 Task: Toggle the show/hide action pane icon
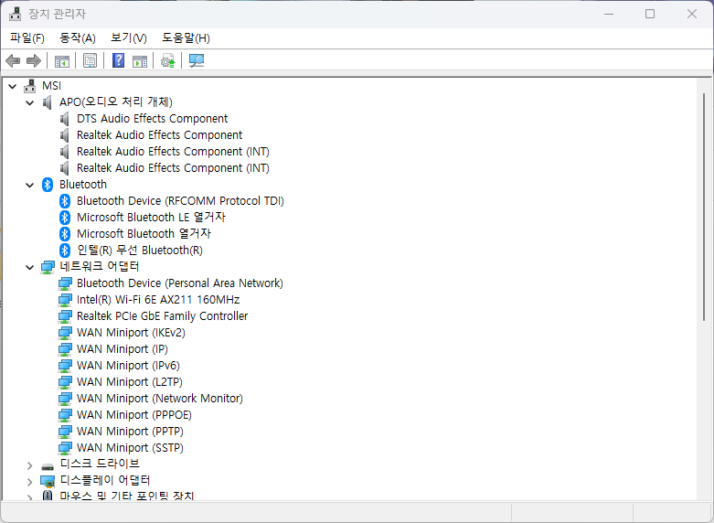[x=140, y=60]
